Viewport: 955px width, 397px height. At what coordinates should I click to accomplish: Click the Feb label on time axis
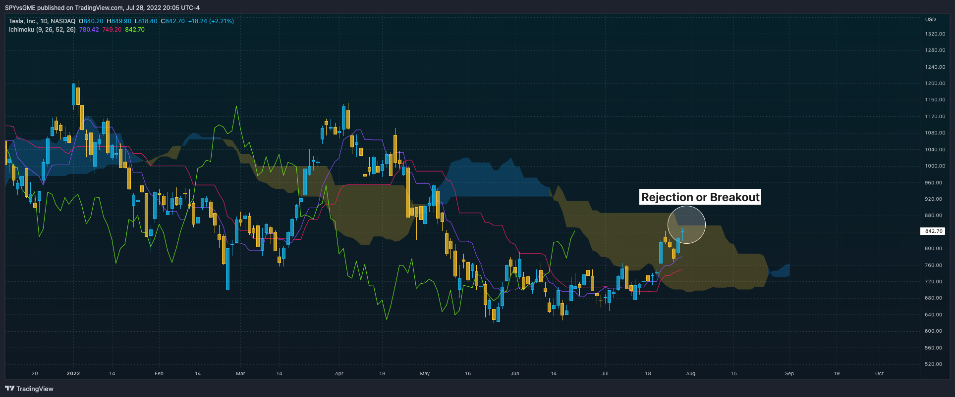(x=159, y=374)
